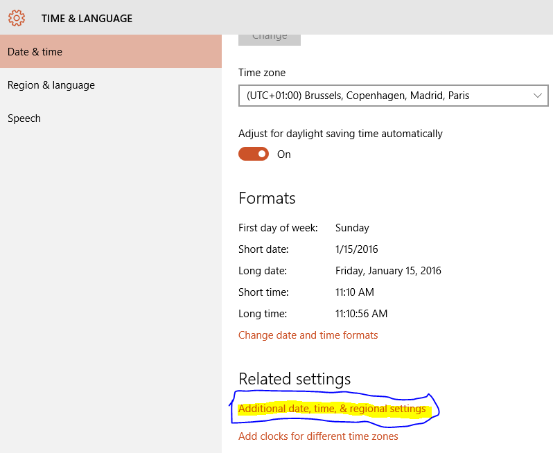This screenshot has width=553, height=453.
Task: Click Adjust for daylight saving time label
Action: pyautogui.click(x=340, y=134)
